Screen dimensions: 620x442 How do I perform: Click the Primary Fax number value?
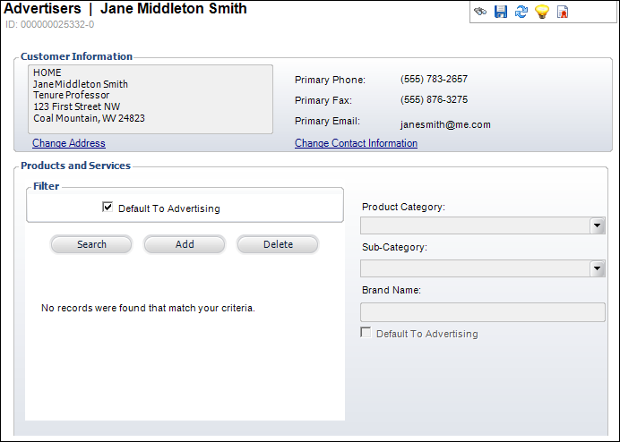point(434,100)
